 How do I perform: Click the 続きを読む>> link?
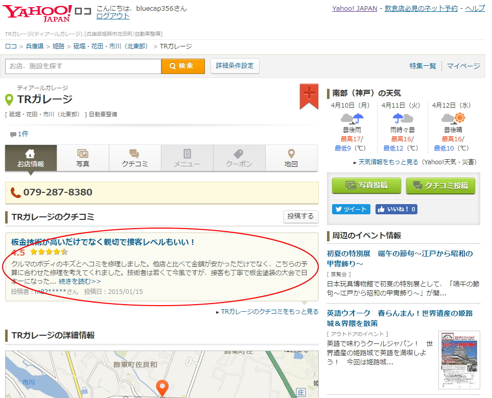click(x=80, y=281)
